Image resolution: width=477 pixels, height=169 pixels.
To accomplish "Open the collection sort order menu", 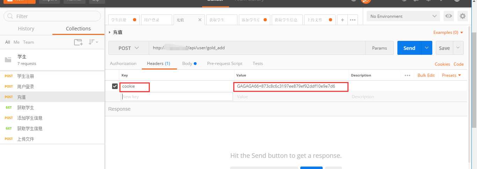I will coord(93,42).
